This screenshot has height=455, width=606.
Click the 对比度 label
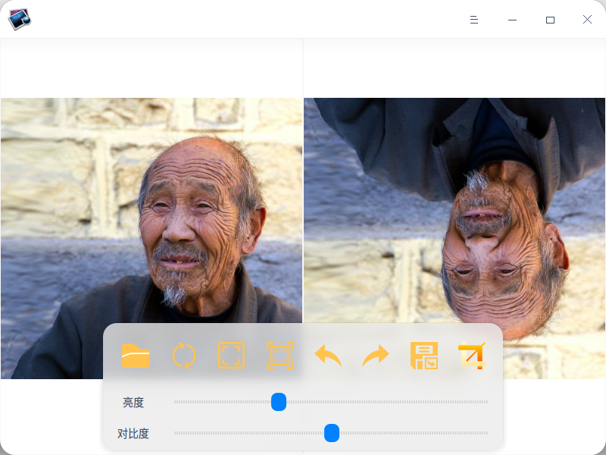click(x=133, y=434)
